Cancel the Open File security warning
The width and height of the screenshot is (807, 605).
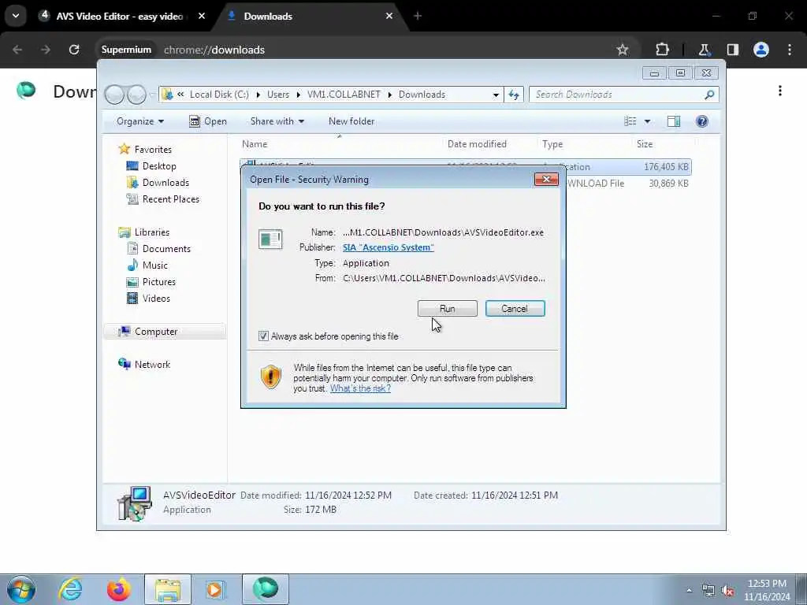coord(515,309)
